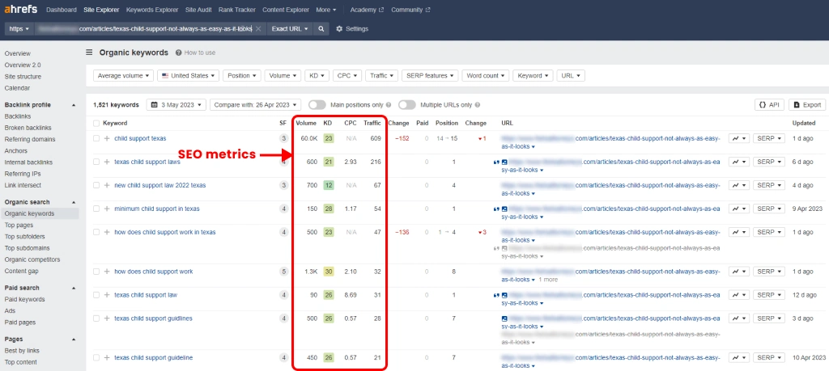
Task: Check the box for texas child support guidelines
Action: pos(96,318)
